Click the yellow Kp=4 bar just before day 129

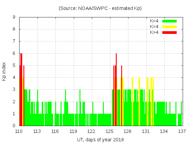coord(132,102)
